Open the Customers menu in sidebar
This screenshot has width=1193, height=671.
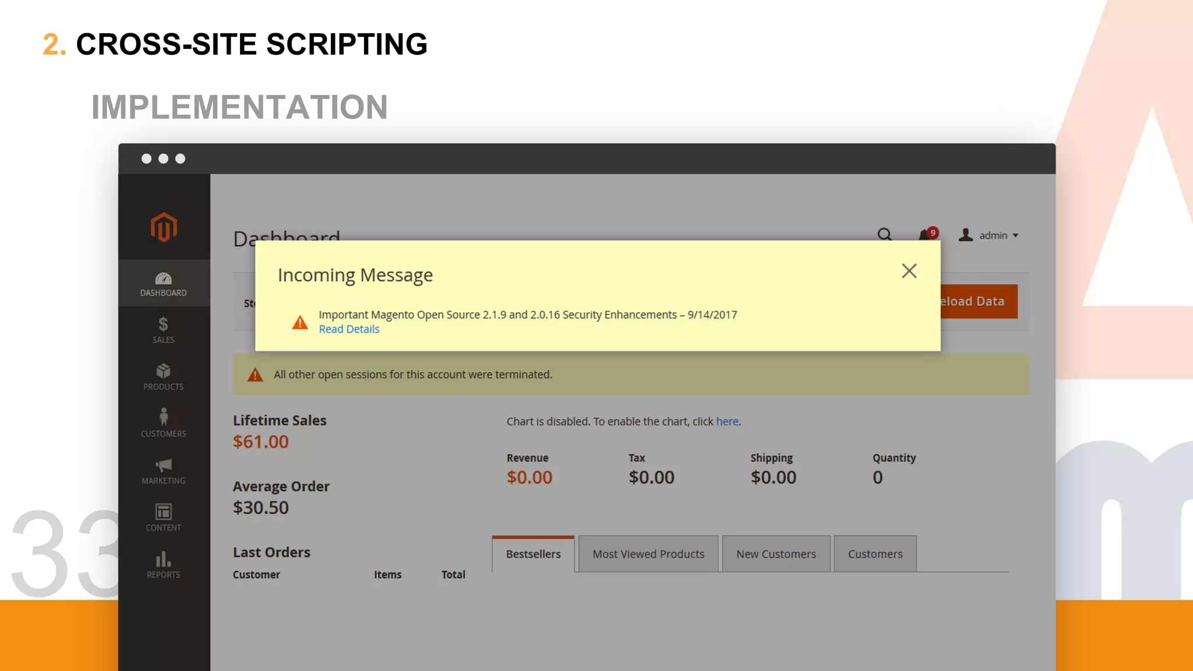(164, 423)
